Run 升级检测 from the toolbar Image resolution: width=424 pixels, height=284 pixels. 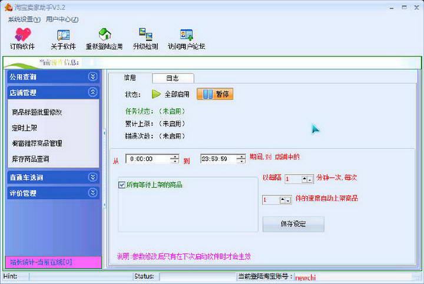pos(145,35)
